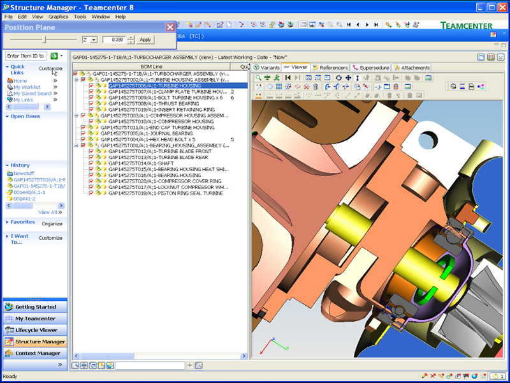Collapse the BEARING_HOUSING_ASSEMBLY tree node

pos(76,146)
